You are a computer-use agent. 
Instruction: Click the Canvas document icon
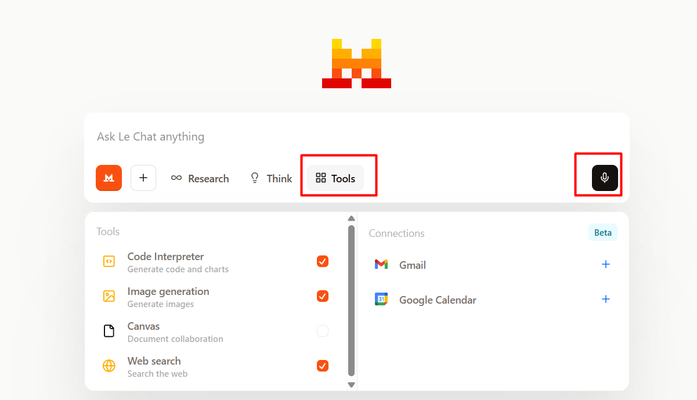pyautogui.click(x=109, y=331)
